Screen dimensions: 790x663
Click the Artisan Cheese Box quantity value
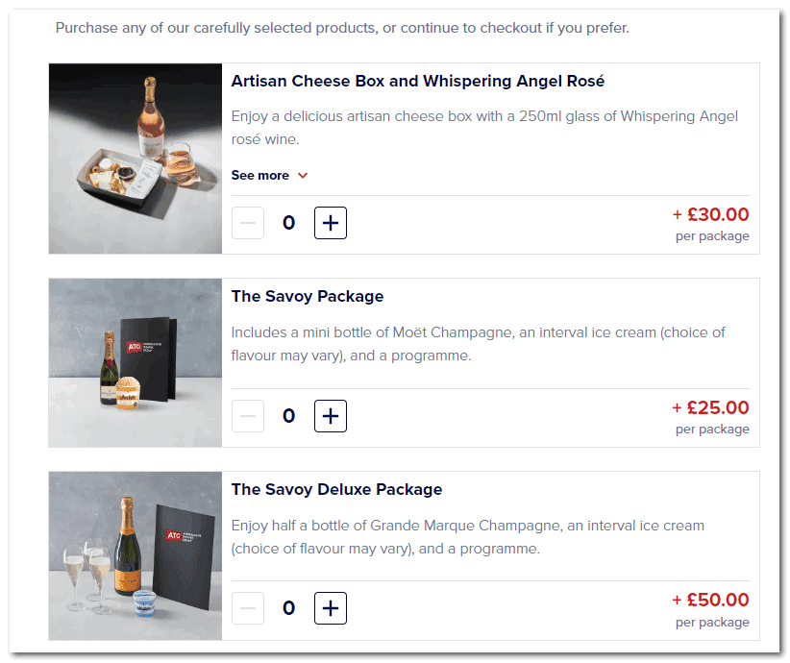pyautogui.click(x=288, y=223)
